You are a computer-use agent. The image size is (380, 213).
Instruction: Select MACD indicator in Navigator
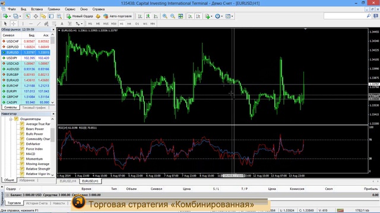30,154
